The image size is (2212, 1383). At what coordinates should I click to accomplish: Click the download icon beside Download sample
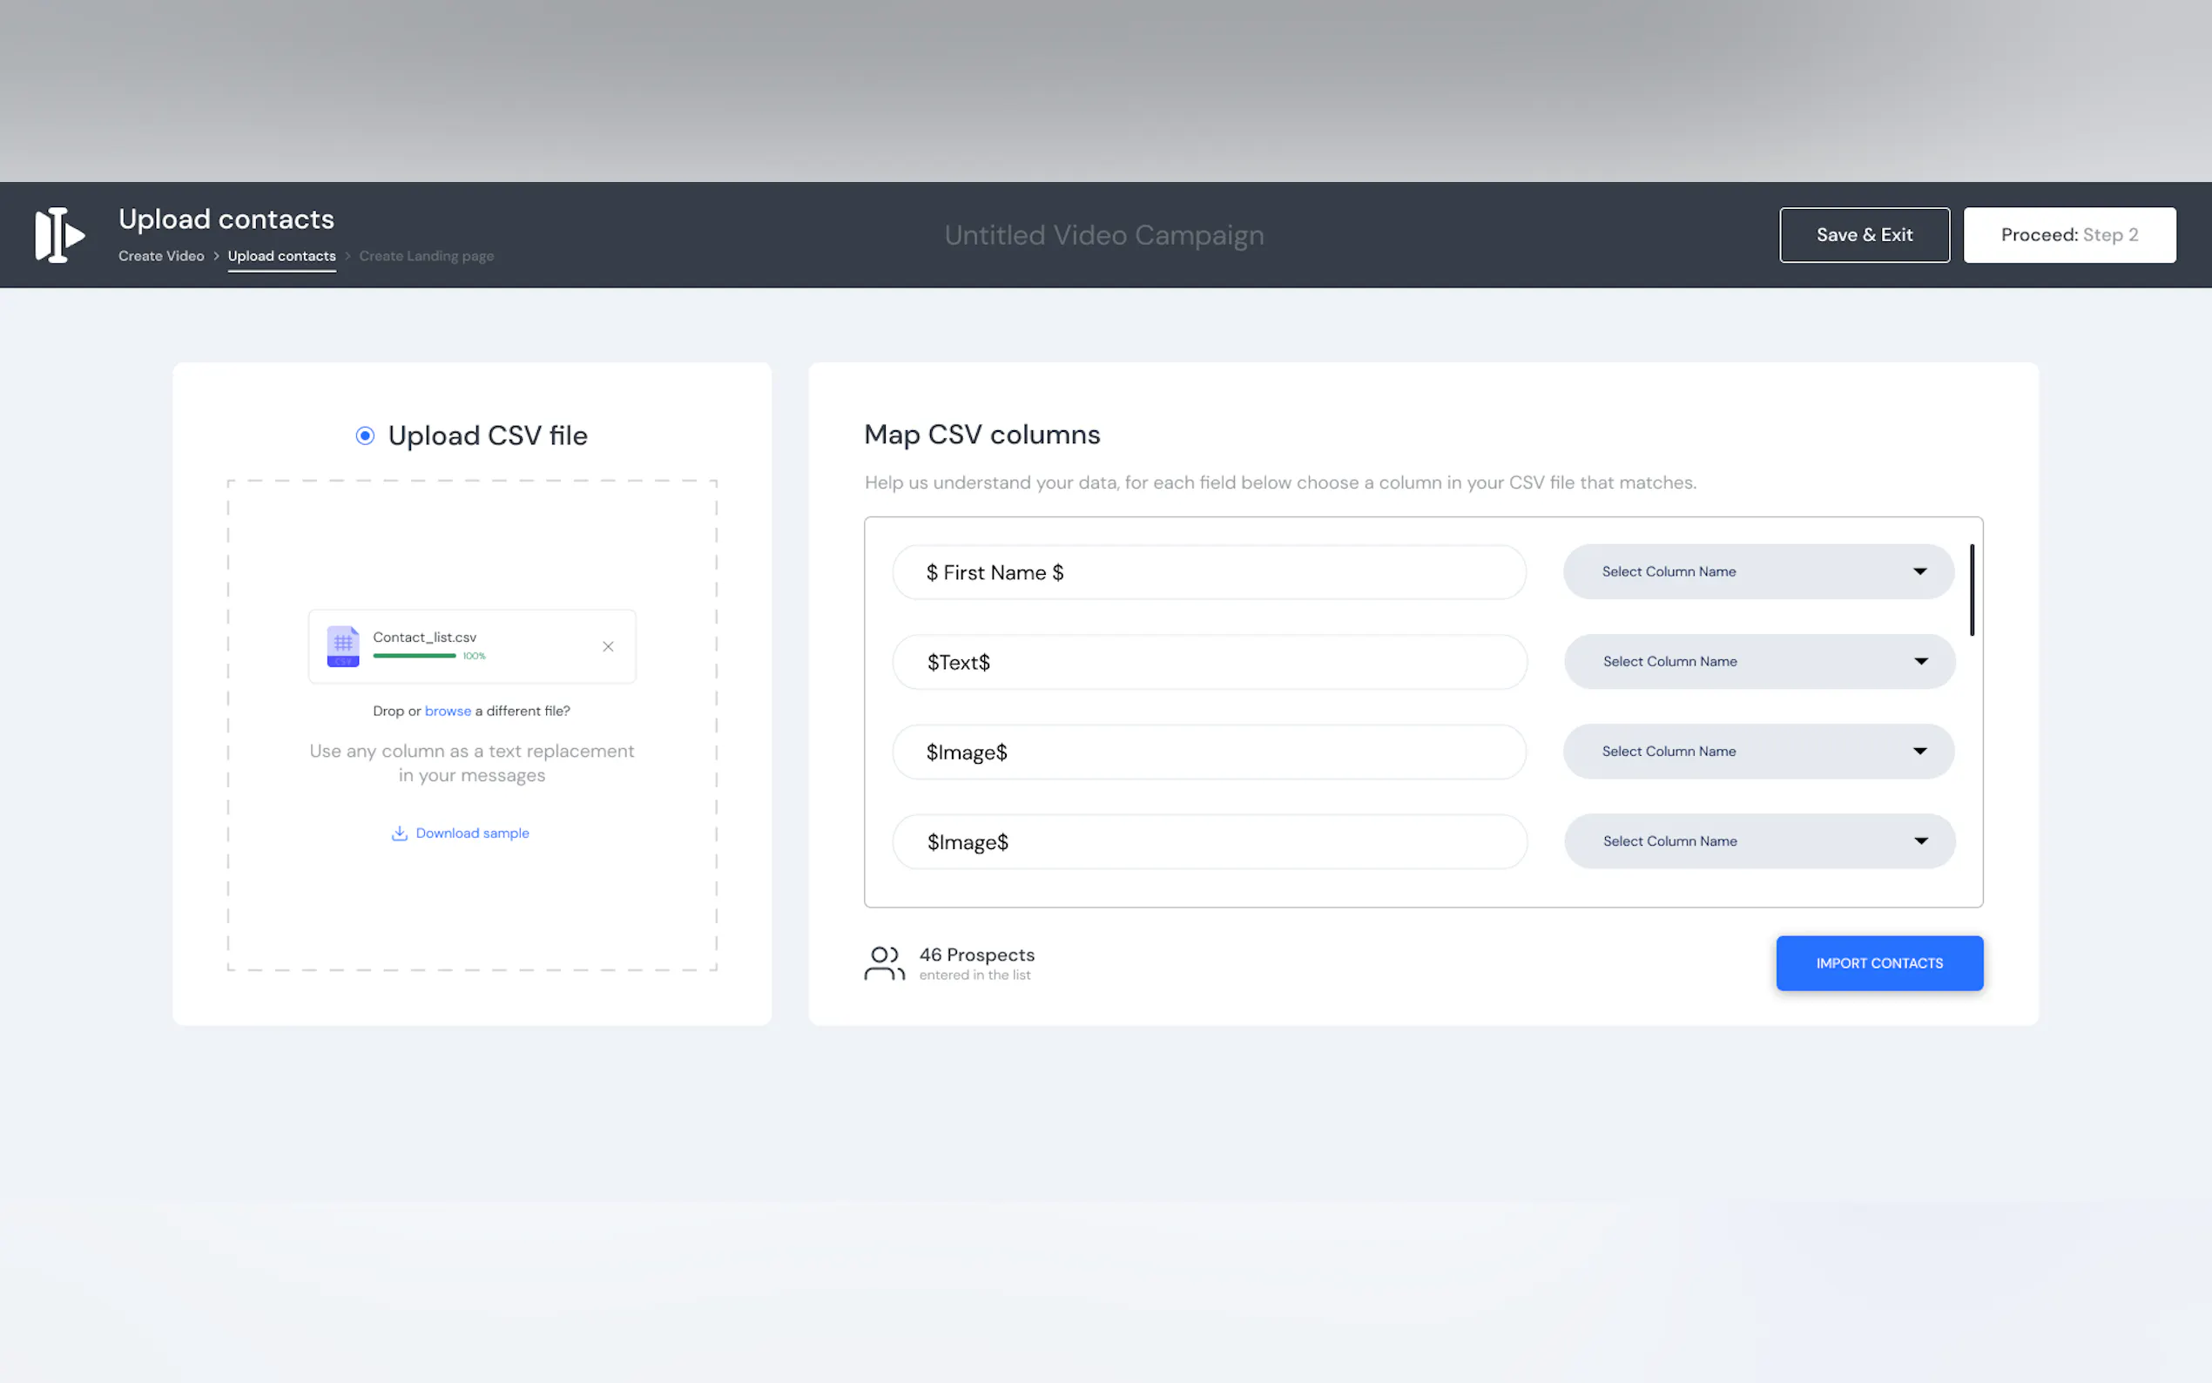click(399, 833)
